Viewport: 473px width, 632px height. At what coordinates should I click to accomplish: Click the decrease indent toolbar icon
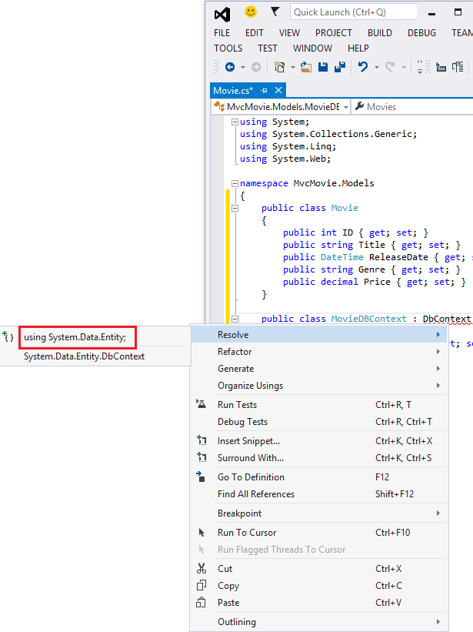tap(441, 67)
